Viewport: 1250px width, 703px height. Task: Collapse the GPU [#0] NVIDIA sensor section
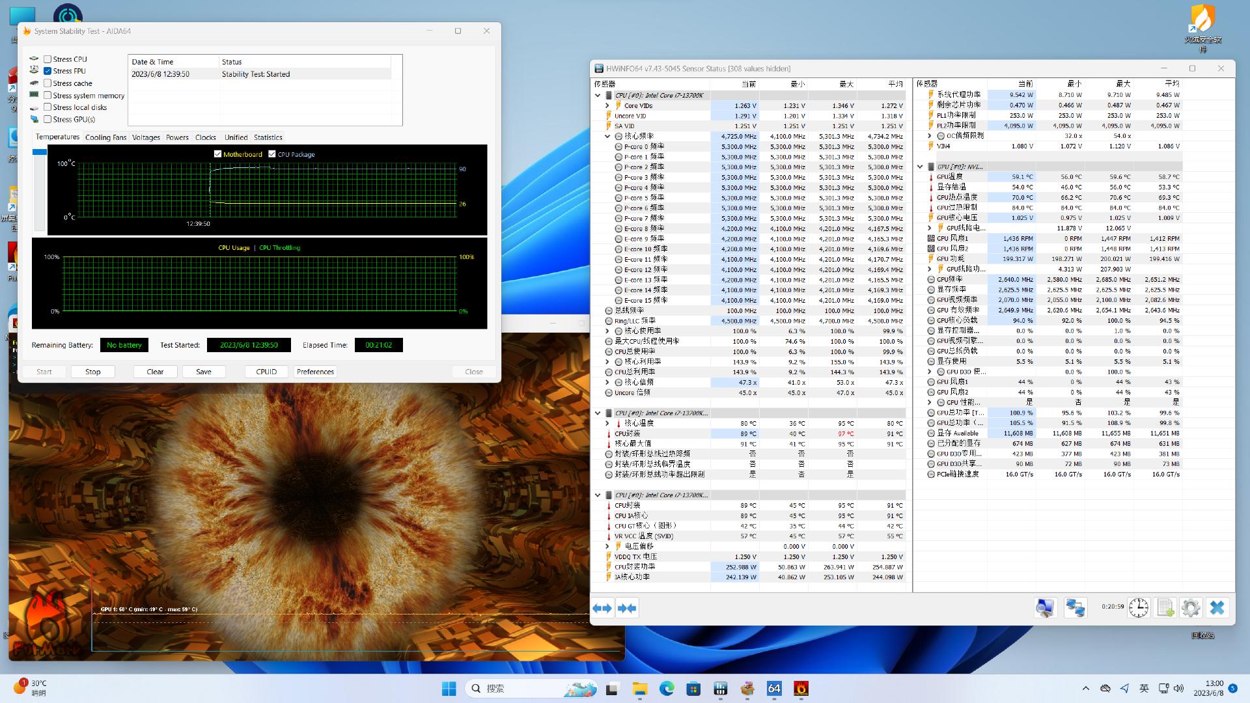(920, 167)
